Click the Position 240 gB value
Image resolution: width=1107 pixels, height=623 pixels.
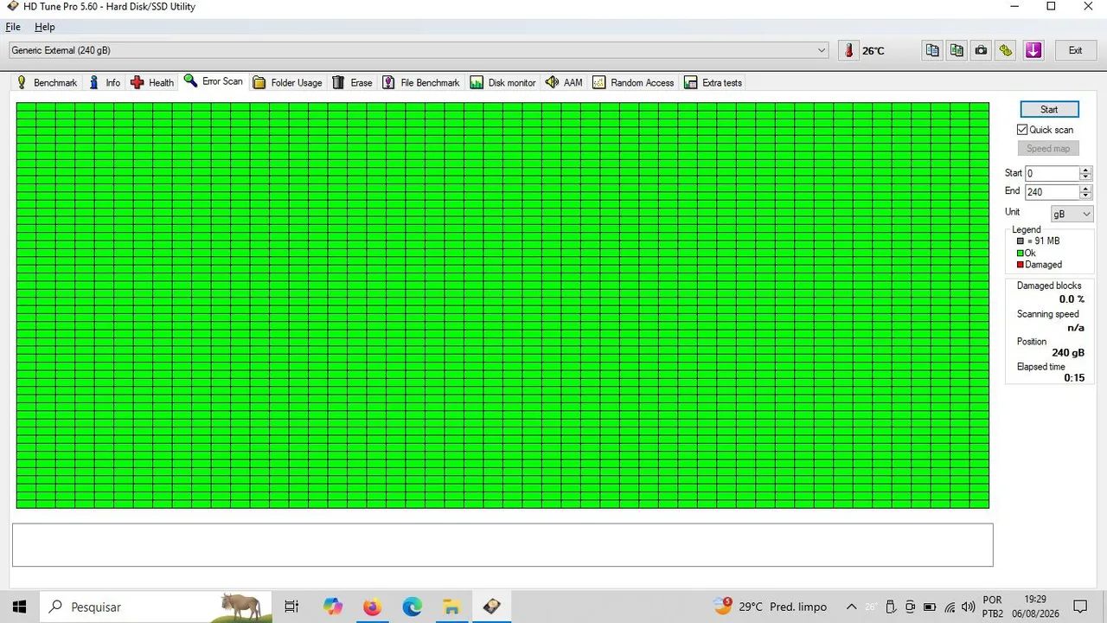coord(1068,353)
